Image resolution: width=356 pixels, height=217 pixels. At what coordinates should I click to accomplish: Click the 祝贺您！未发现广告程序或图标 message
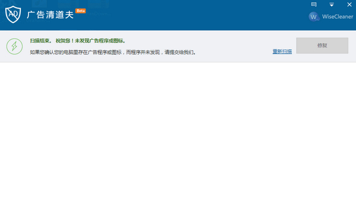(x=90, y=41)
